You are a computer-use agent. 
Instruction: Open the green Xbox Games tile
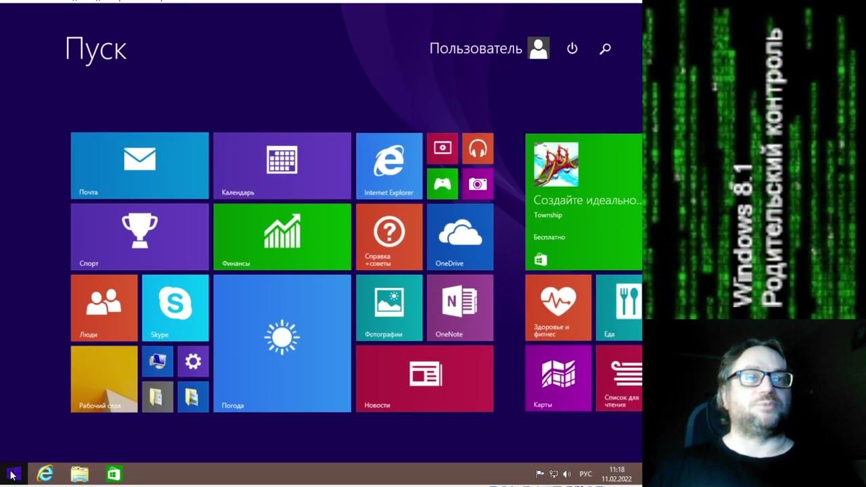pyautogui.click(x=442, y=183)
